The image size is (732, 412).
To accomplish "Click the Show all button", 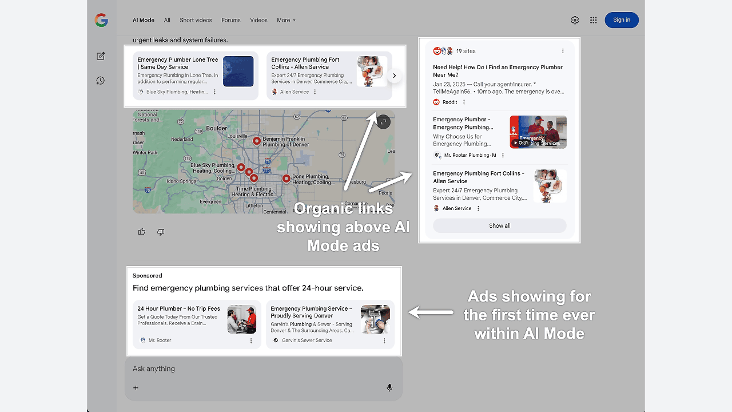I will [499, 225].
